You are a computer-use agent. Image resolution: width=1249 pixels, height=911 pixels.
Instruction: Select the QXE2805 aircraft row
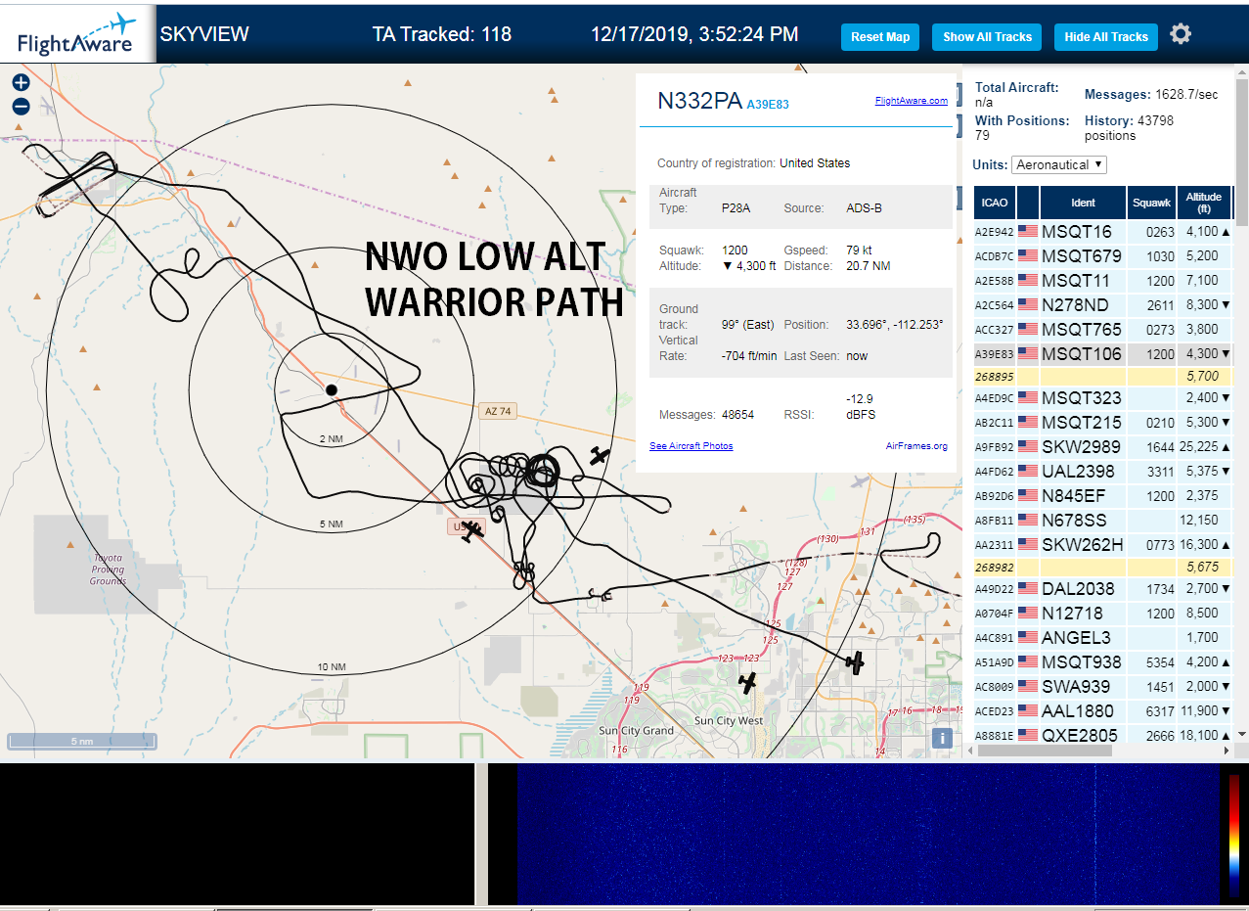coord(1102,735)
